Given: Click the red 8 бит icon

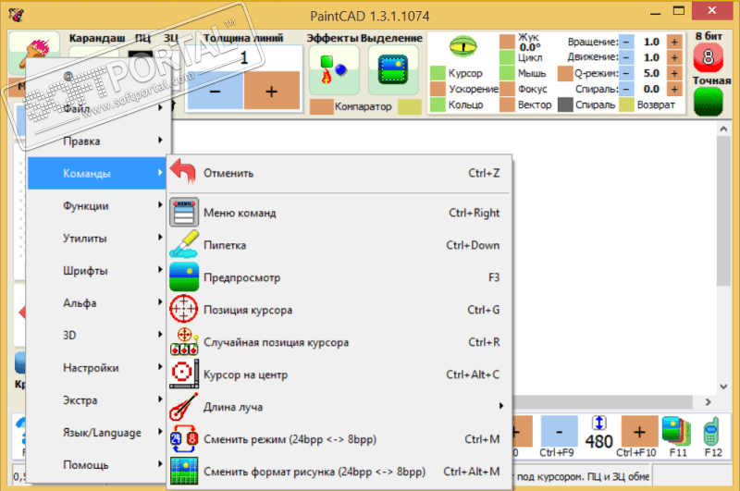Looking at the screenshot, I should click(708, 57).
